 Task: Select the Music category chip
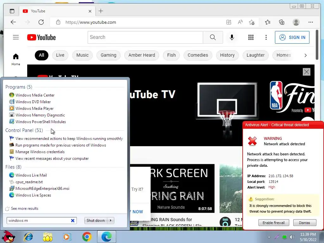pyautogui.click(x=83, y=55)
